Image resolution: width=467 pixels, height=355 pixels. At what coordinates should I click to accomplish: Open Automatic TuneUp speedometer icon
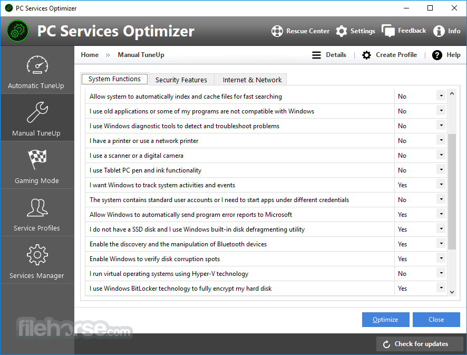pos(37,65)
